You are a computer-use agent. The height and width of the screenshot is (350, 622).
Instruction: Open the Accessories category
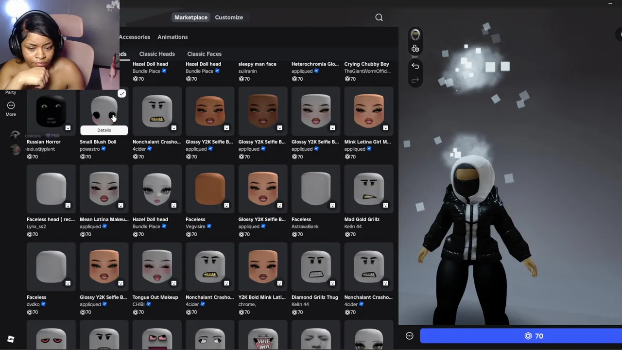coord(135,37)
